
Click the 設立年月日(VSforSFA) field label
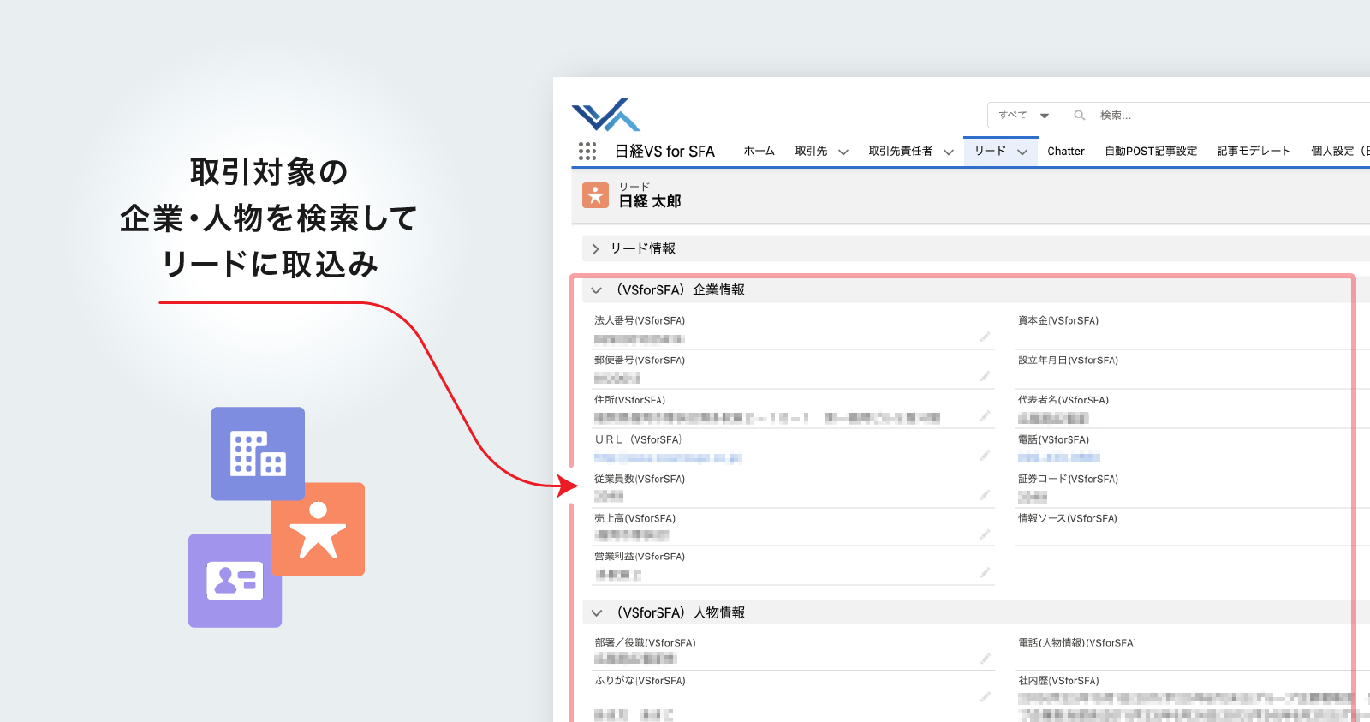[x=1068, y=361]
